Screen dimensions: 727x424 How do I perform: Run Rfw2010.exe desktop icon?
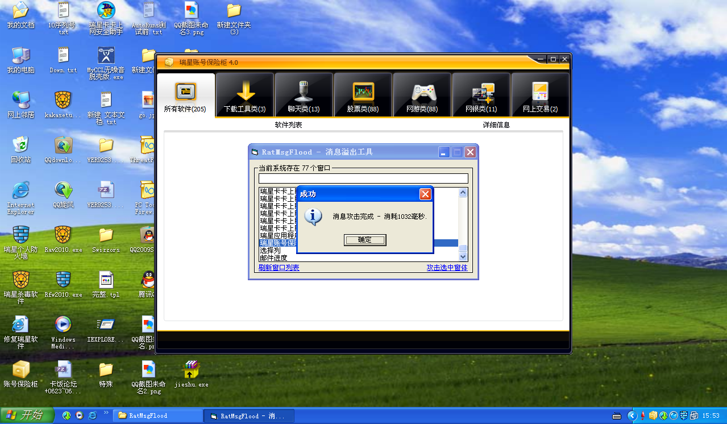[63, 283]
